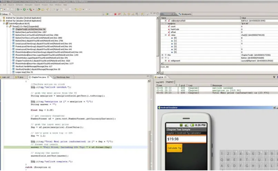Select LogCat row 'Total Meal price (unformatted)'
Image resolution: width=278 pixels, height=171 pixels.
coord(217,93)
